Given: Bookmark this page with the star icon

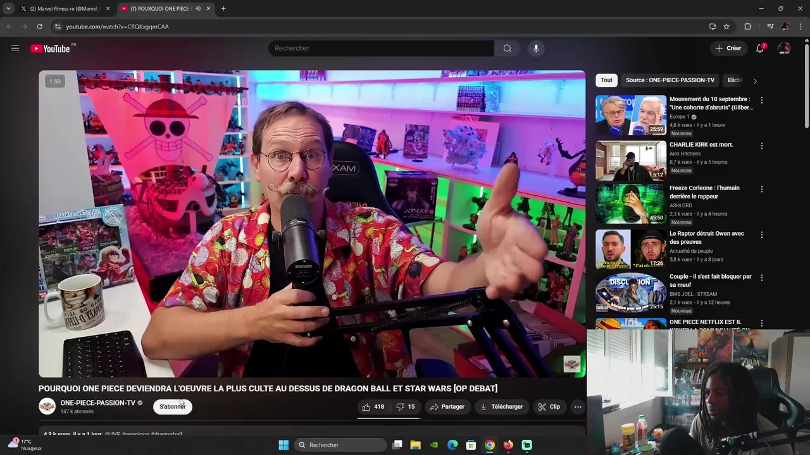Looking at the screenshot, I should coord(726,27).
